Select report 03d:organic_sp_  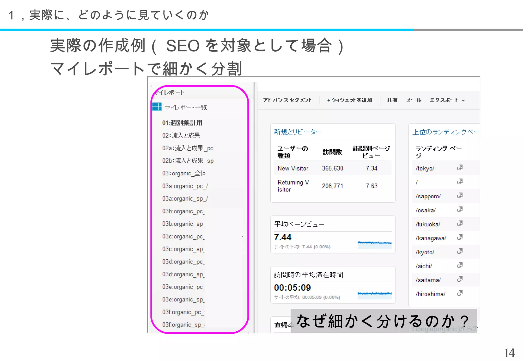point(183,274)
